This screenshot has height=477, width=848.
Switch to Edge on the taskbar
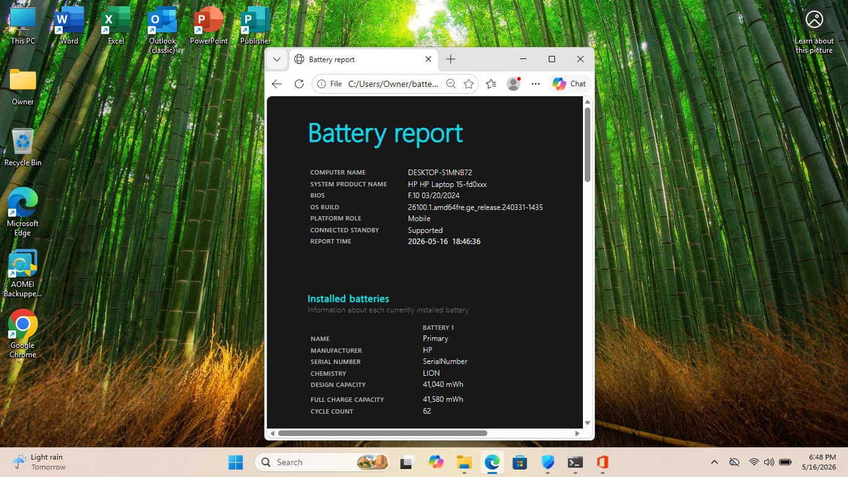(x=492, y=462)
